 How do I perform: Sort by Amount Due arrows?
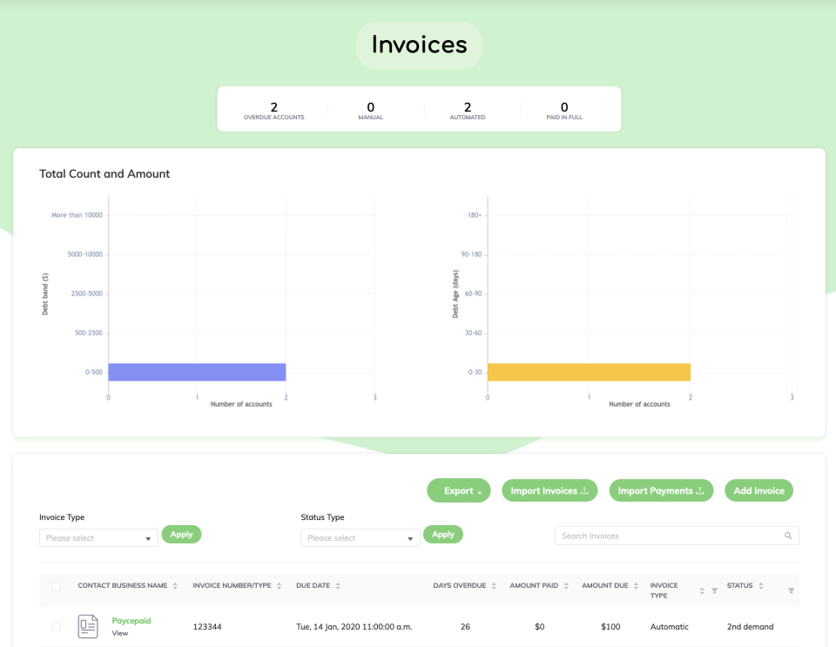pos(636,586)
